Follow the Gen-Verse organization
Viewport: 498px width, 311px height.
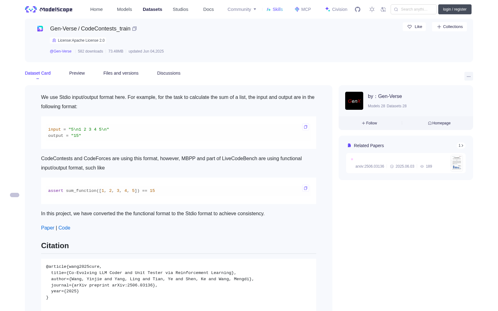tap(369, 123)
